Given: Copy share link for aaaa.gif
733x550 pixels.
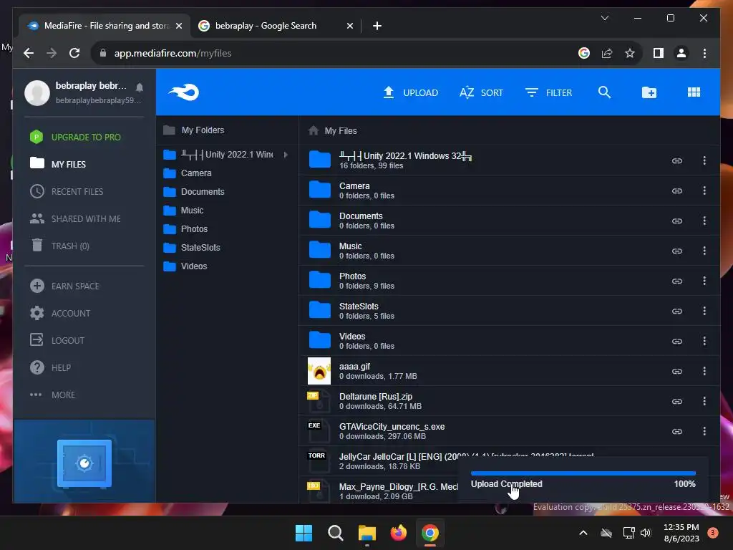Looking at the screenshot, I should [677, 371].
